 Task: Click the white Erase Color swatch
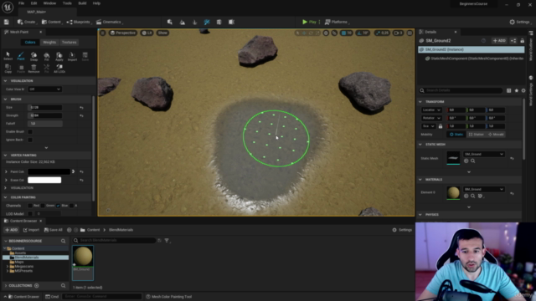pos(44,180)
